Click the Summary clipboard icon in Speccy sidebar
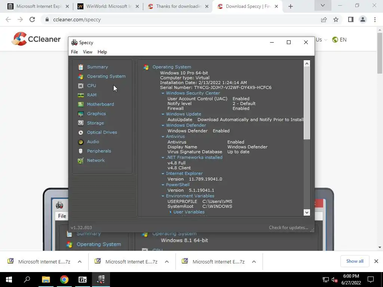 click(81, 67)
